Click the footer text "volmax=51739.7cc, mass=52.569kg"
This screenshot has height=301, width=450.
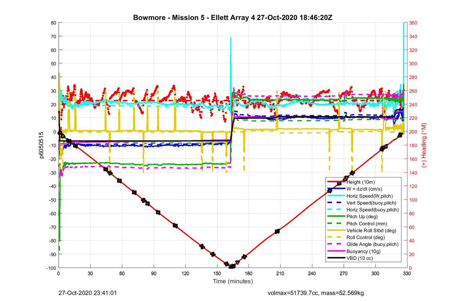point(315,293)
